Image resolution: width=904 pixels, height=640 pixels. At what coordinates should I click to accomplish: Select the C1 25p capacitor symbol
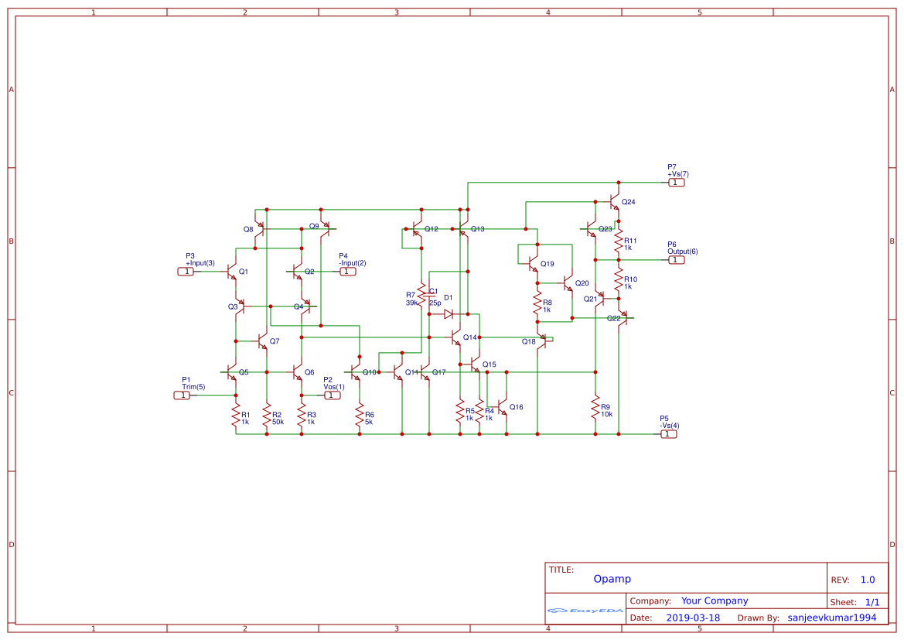429,295
